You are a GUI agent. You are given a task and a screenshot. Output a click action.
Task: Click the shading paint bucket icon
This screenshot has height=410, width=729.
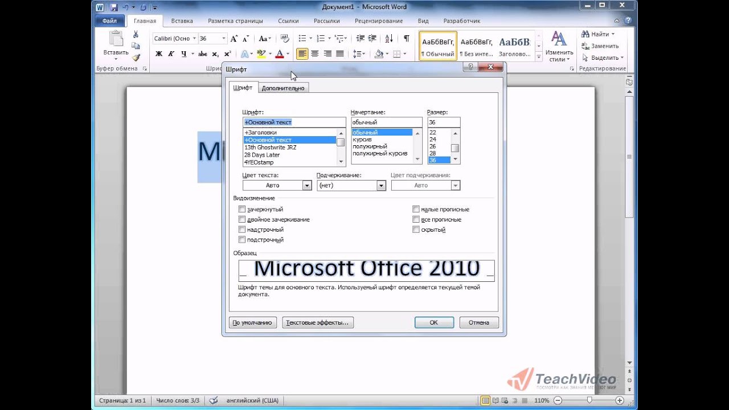379,54
